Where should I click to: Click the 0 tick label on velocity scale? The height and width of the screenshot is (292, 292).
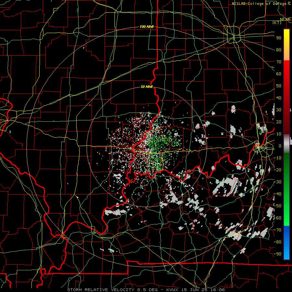coord(280,146)
